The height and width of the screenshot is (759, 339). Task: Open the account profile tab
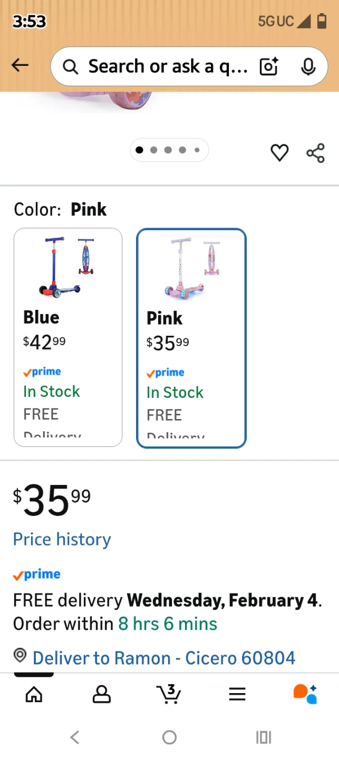point(102,694)
